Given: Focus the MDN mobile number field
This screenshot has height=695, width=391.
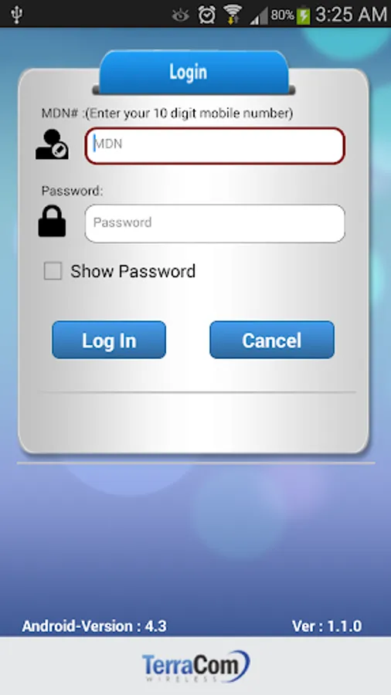Looking at the screenshot, I should [215, 146].
